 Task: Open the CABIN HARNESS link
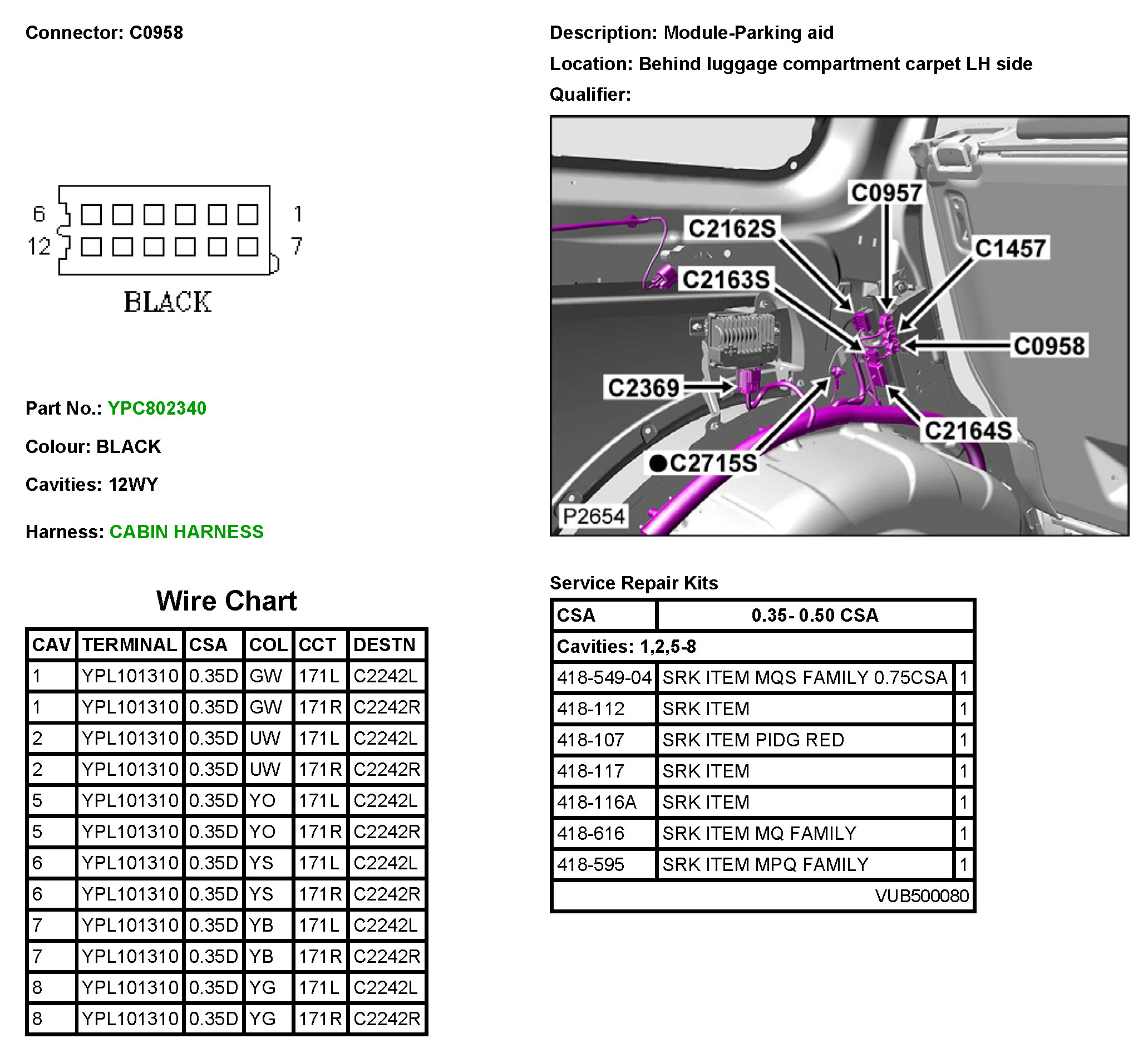click(x=186, y=532)
